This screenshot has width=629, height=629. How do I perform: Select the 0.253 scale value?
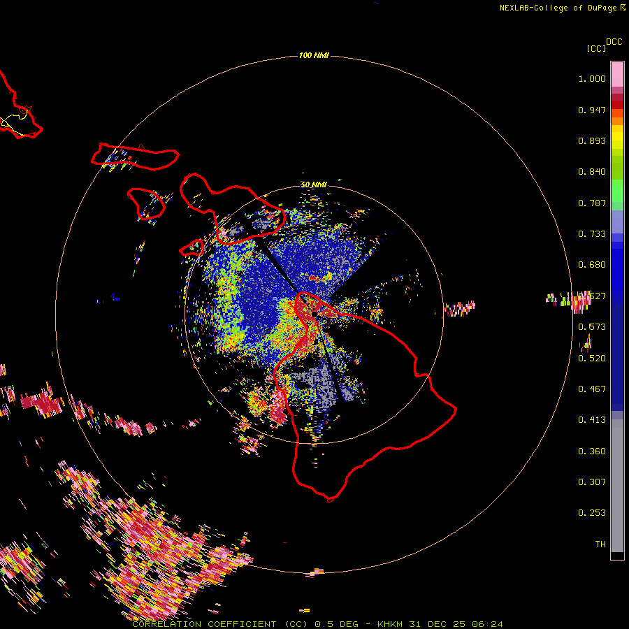(592, 513)
